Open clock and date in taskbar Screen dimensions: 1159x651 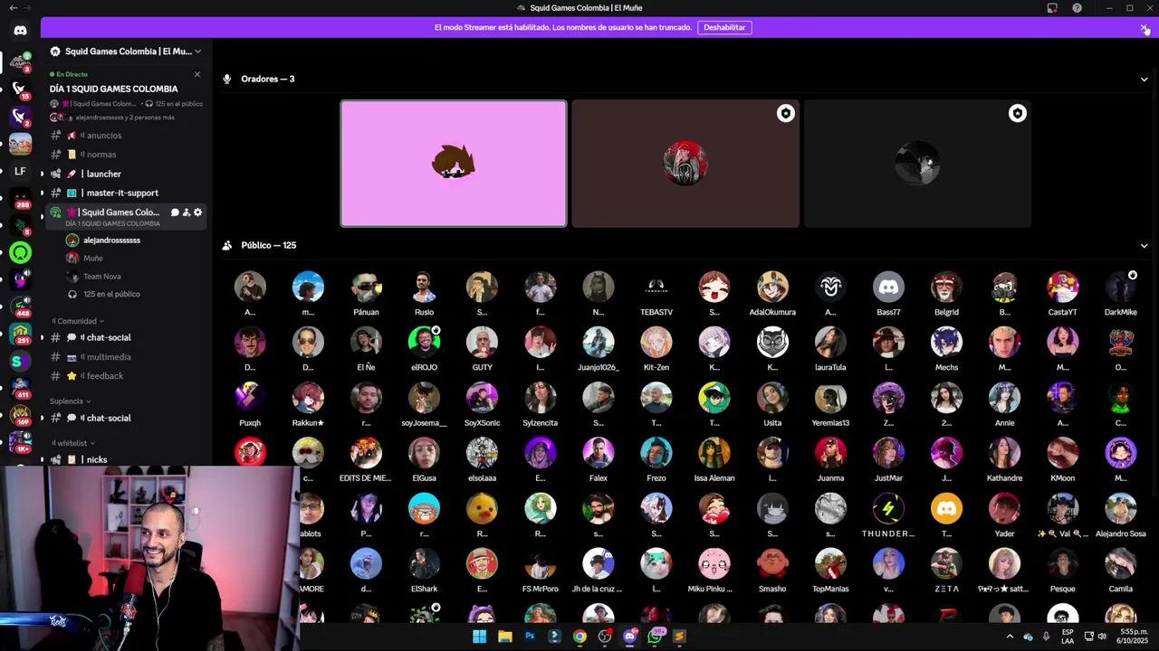click(x=1134, y=637)
